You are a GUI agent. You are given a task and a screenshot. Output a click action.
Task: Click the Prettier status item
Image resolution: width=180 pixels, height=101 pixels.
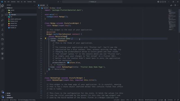pos(170,100)
